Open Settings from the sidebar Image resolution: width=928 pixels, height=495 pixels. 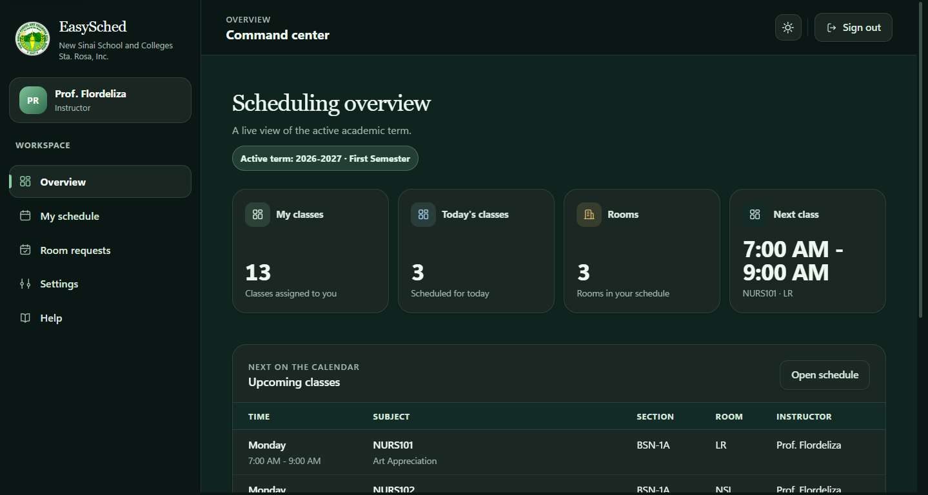click(100, 284)
